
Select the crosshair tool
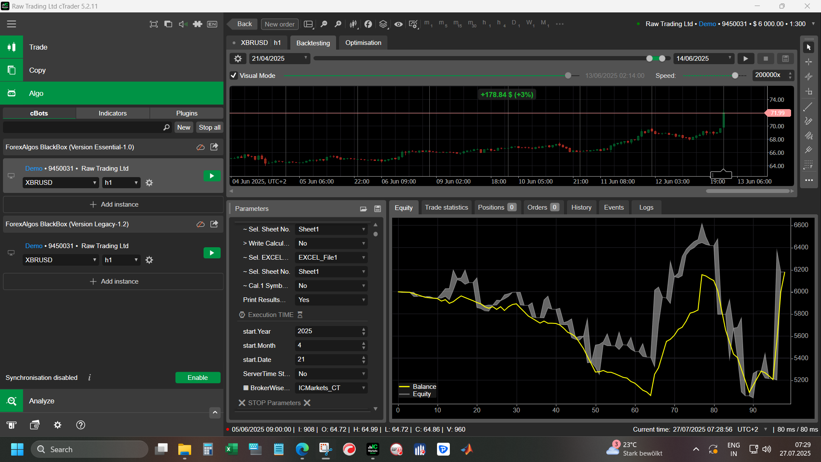click(809, 62)
